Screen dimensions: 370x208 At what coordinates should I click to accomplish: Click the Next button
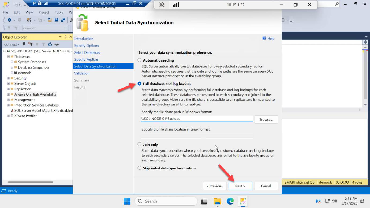coord(240,186)
